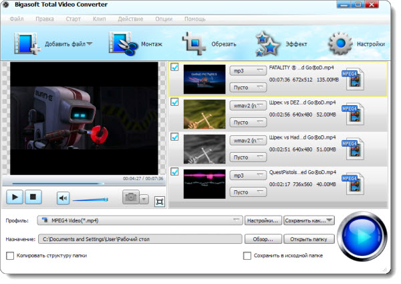Open Настройки gear in toolbar

point(341,44)
